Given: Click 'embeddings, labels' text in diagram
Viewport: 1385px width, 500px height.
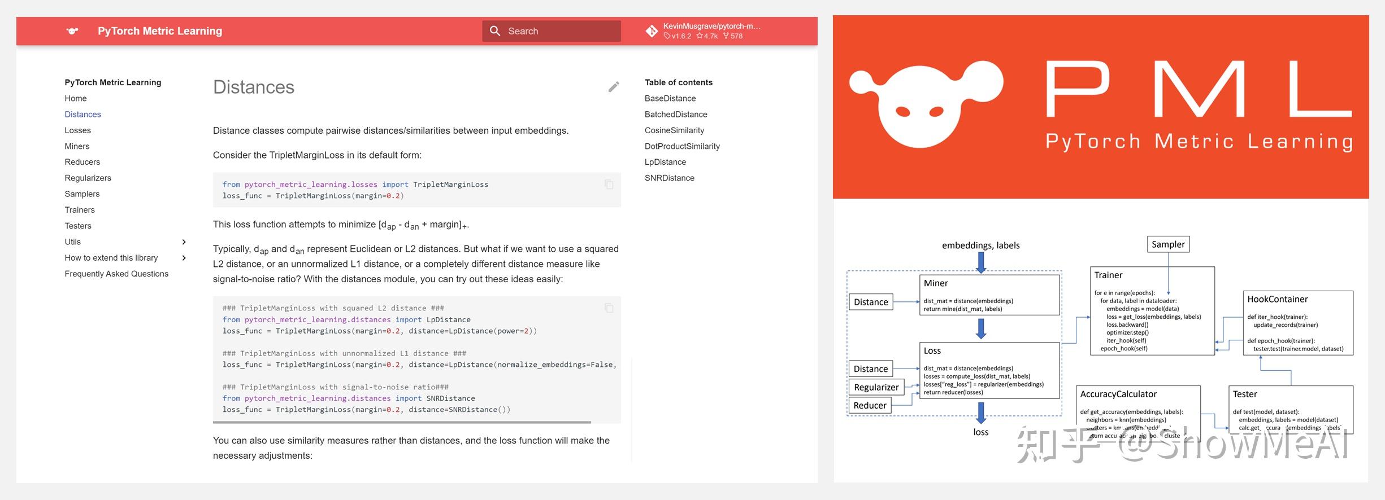Looking at the screenshot, I should (981, 245).
